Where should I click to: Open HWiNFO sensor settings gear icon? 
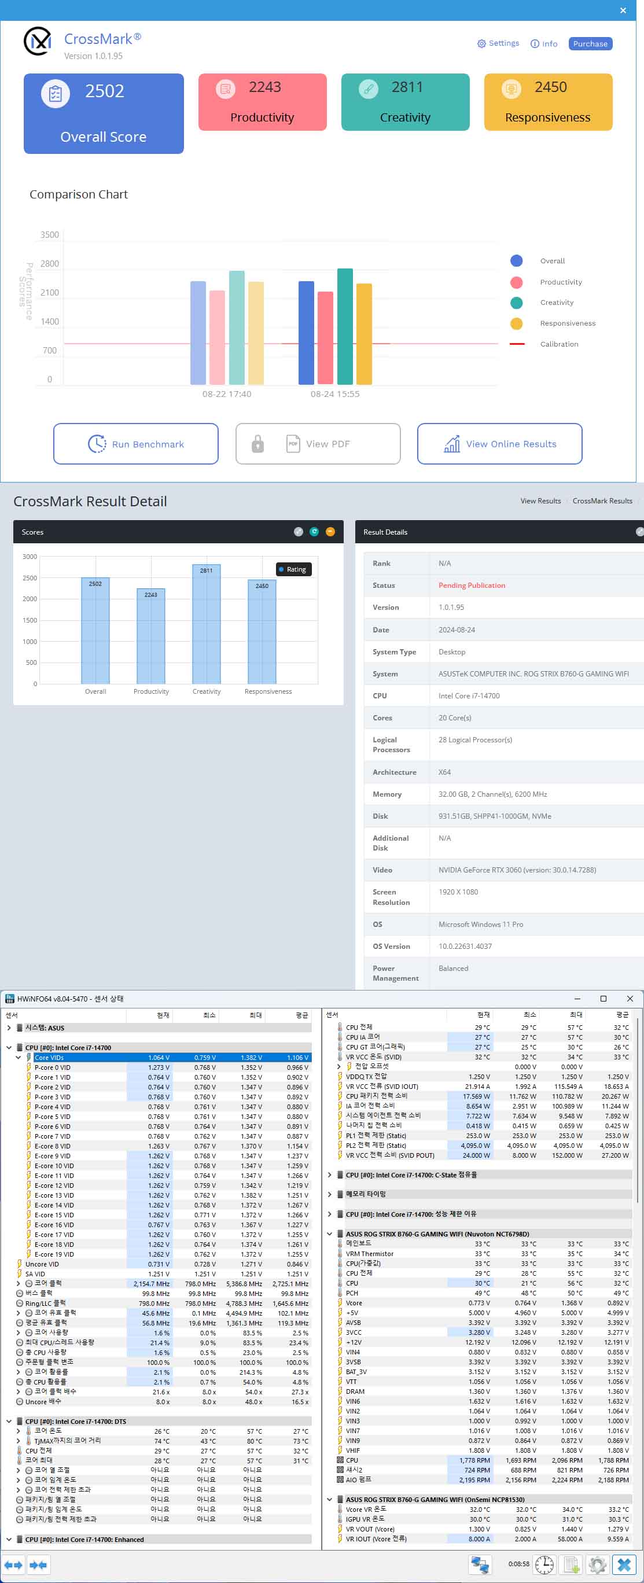click(597, 1564)
